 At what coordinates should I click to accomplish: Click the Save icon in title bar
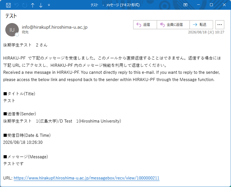pyautogui.click(x=8, y=5)
